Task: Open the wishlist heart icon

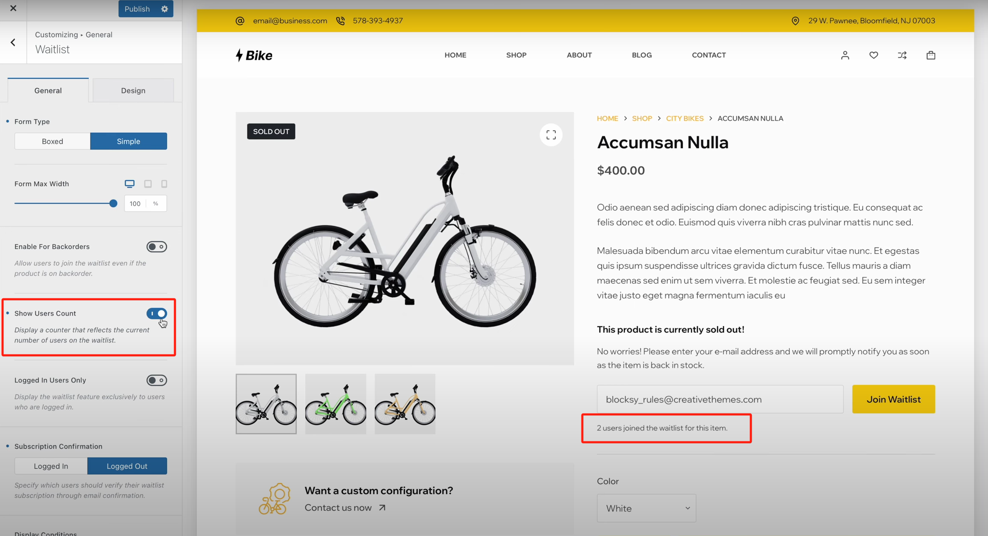Action: pos(874,55)
